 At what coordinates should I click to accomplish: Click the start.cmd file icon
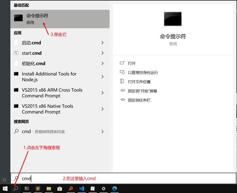pos(16,53)
